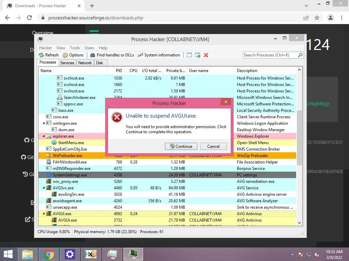The image size is (349, 261).
Task: Open System information graph
Action: point(159,55)
